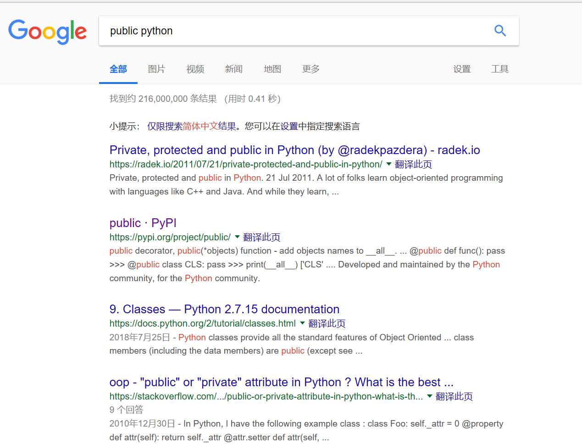
Task: Go to the 地图 (Maps) tab
Action: [x=272, y=69]
